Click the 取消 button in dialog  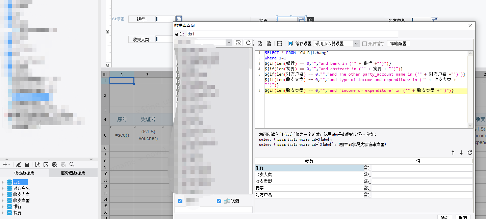(x=463, y=217)
